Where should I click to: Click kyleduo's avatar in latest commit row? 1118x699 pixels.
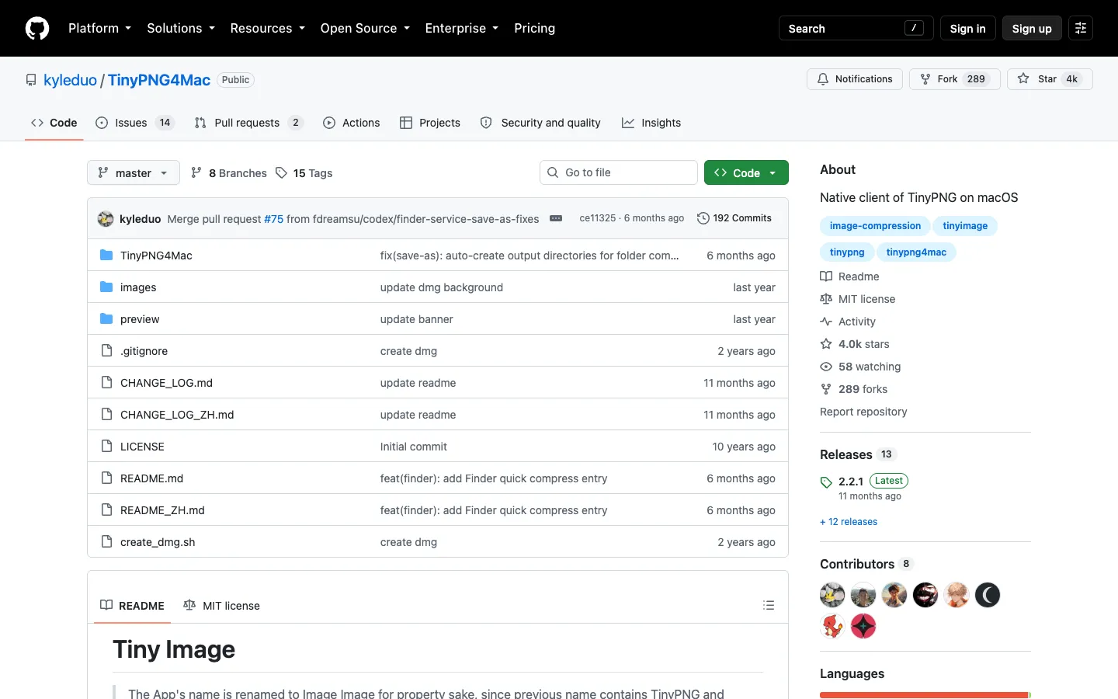coord(106,219)
